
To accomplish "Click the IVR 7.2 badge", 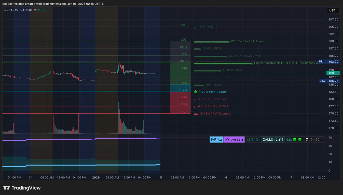I will (216, 140).
